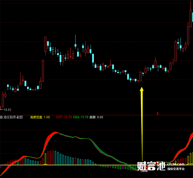Viewport: 193px width, 178px height.
Task: Click the red S signal marker
Action: pyautogui.click(x=158, y=113)
